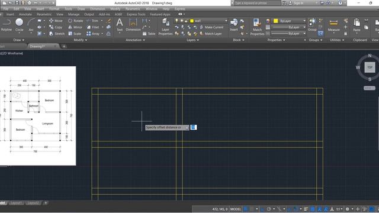Expand the Block panel
379x213 pixels.
(x=238, y=40)
